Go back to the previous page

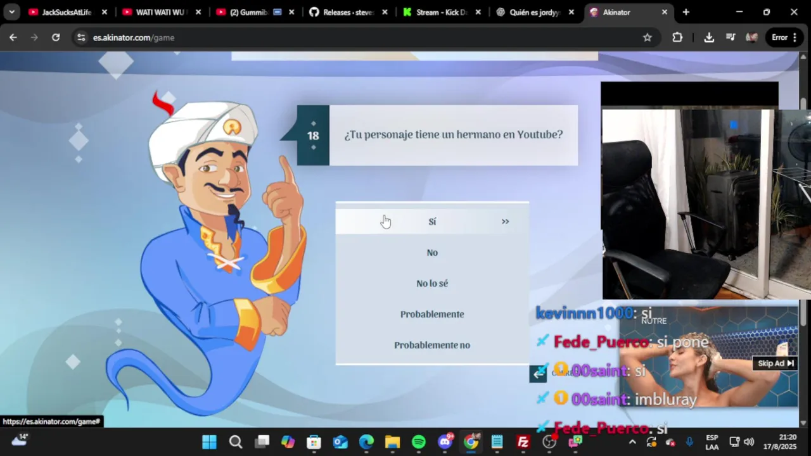pyautogui.click(x=13, y=37)
